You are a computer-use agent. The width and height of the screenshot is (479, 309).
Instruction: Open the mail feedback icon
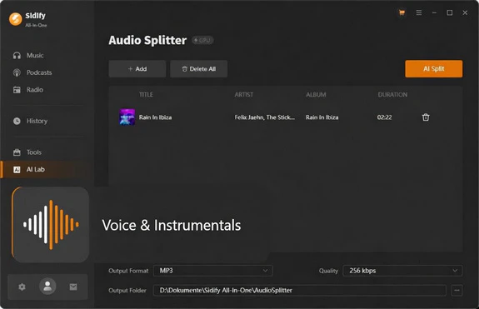click(73, 287)
